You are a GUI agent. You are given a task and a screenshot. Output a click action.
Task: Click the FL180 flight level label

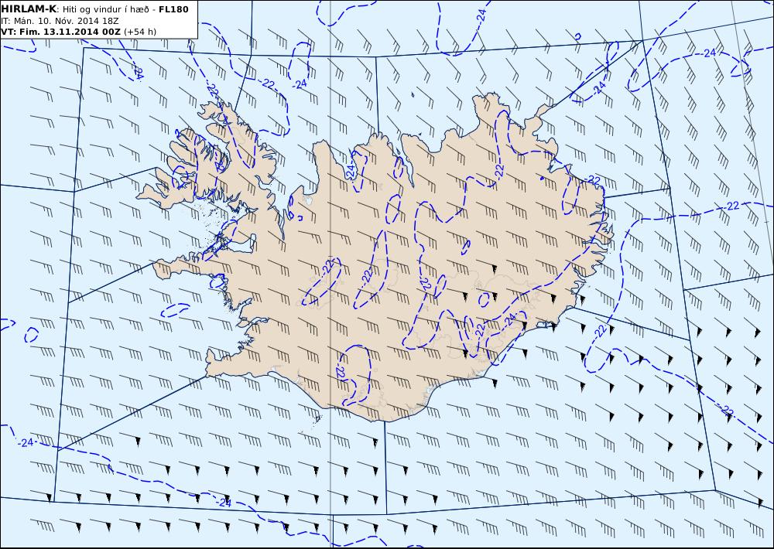[x=173, y=9]
